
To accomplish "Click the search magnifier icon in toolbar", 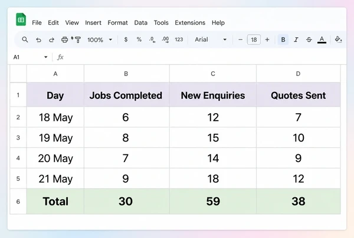I will (x=25, y=39).
